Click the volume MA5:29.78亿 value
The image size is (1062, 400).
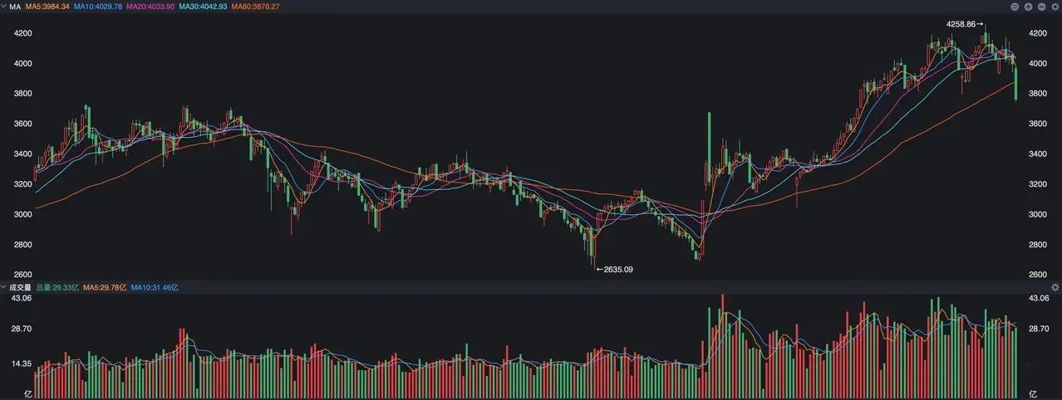click(x=106, y=287)
